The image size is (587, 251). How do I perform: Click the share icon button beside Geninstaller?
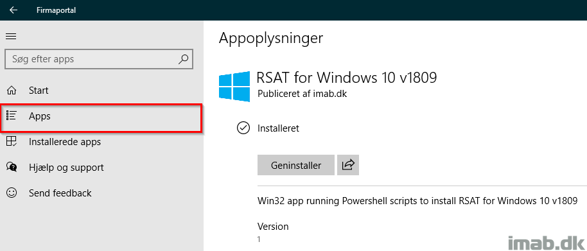(x=348, y=165)
